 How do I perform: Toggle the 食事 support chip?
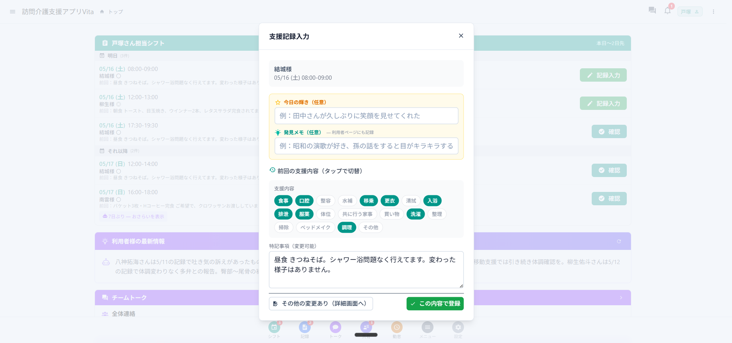[x=283, y=201]
